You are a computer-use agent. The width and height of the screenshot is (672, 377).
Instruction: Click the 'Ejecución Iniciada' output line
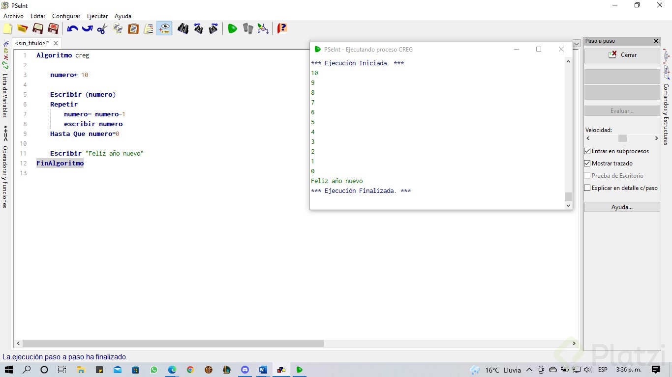(357, 63)
